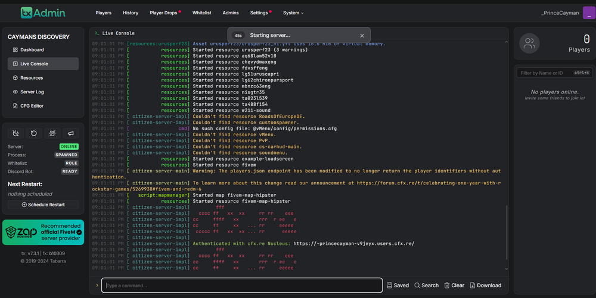Image resolution: width=596 pixels, height=298 pixels.
Task: Open the Admins page
Action: pyautogui.click(x=230, y=12)
